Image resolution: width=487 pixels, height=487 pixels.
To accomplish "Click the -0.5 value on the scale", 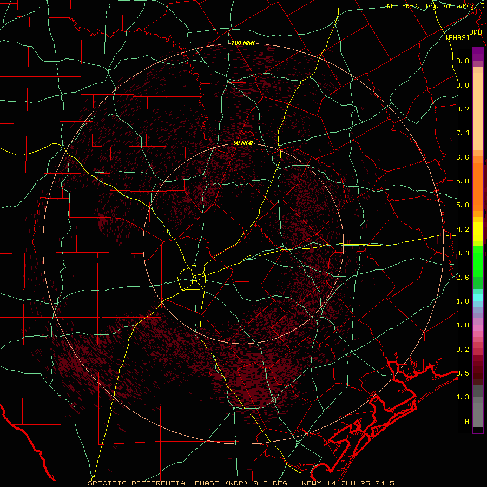I will point(460,373).
